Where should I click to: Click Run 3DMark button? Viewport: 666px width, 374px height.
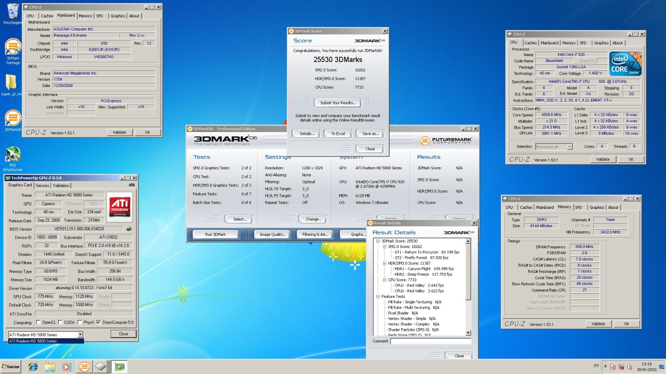click(216, 234)
